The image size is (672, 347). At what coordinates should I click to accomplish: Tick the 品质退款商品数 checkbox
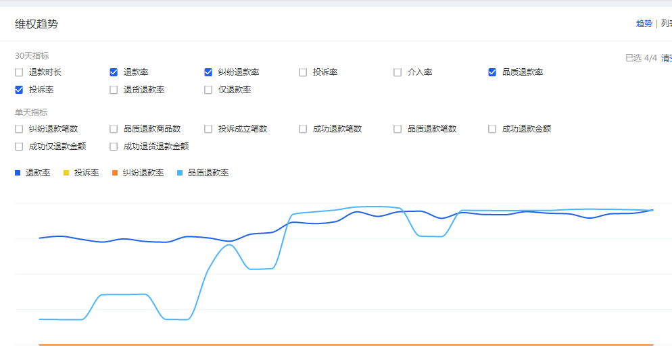(114, 129)
